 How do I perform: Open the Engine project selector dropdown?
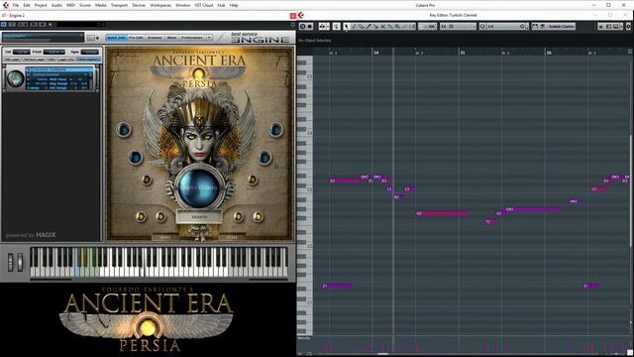pos(43,38)
